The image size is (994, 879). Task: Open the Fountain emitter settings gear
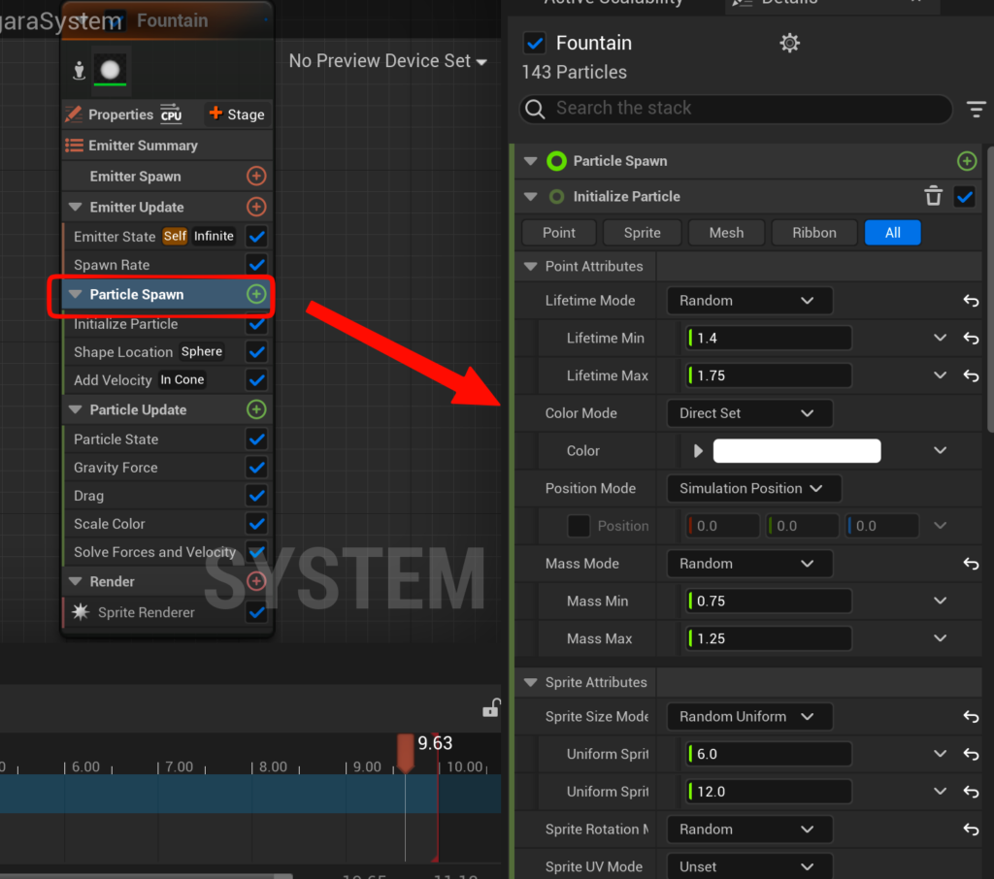pos(790,43)
